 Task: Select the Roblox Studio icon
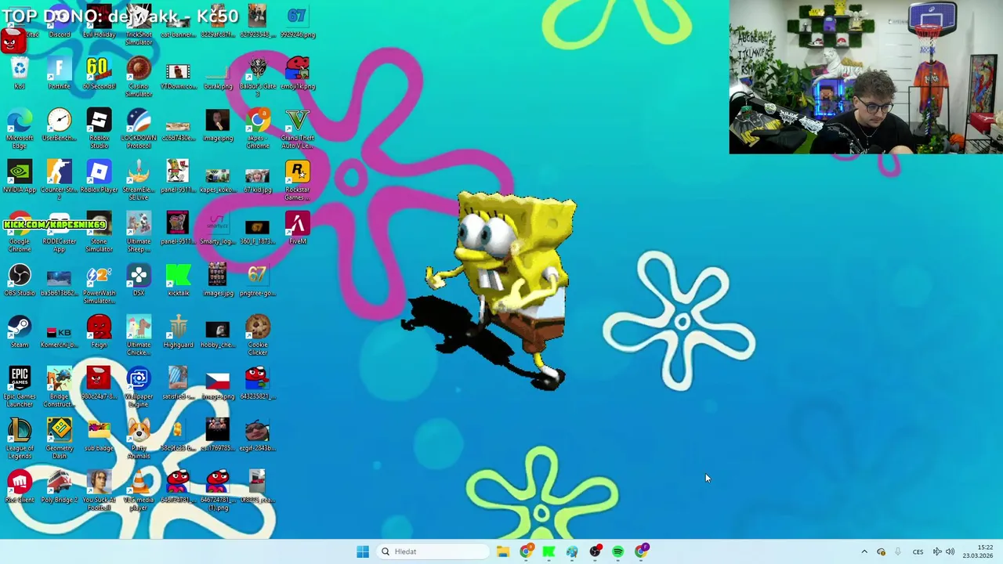point(99,129)
